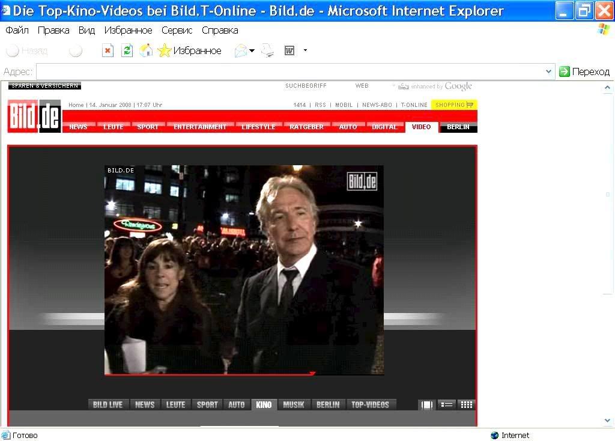Click the RSS link in the header

pyautogui.click(x=320, y=105)
